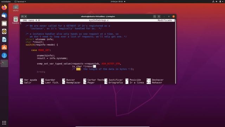Viewport: 225px width, 127px height.
Task: Click the network icon in system tray
Action: click(x=213, y=1)
